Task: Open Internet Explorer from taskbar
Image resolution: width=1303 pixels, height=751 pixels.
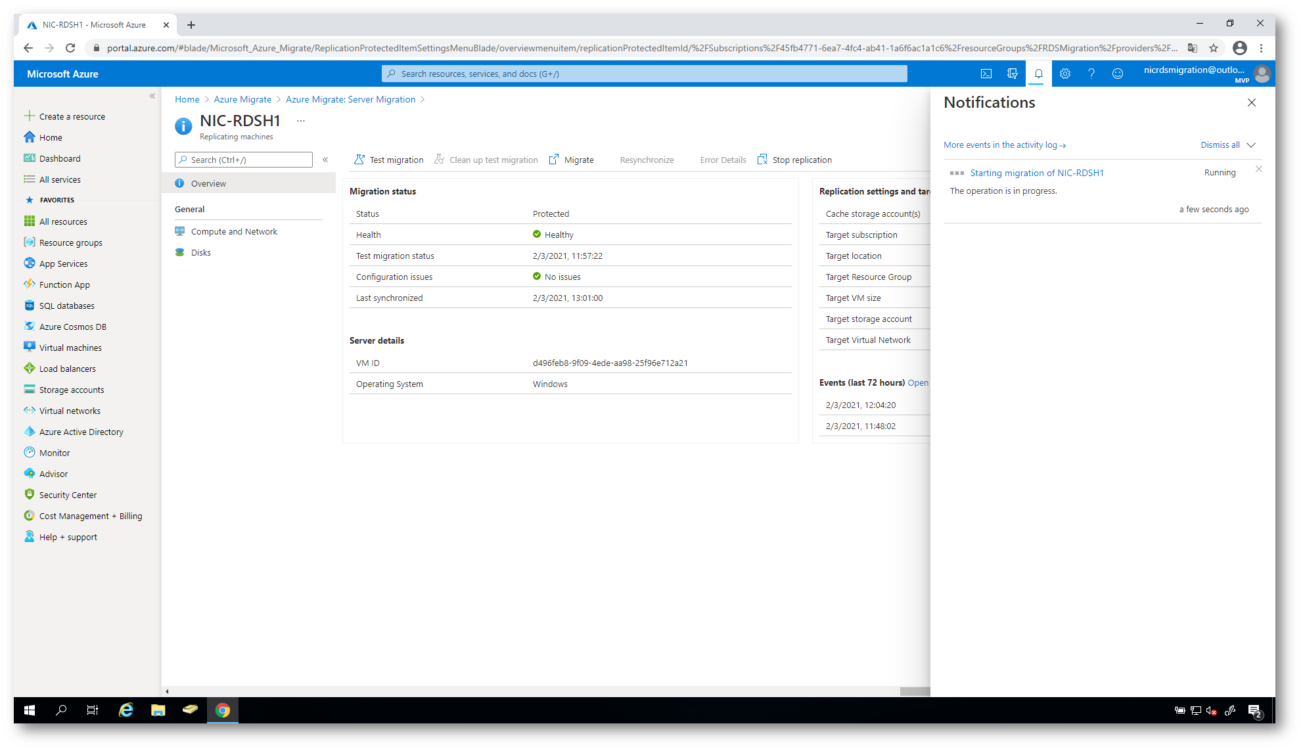Action: (126, 710)
